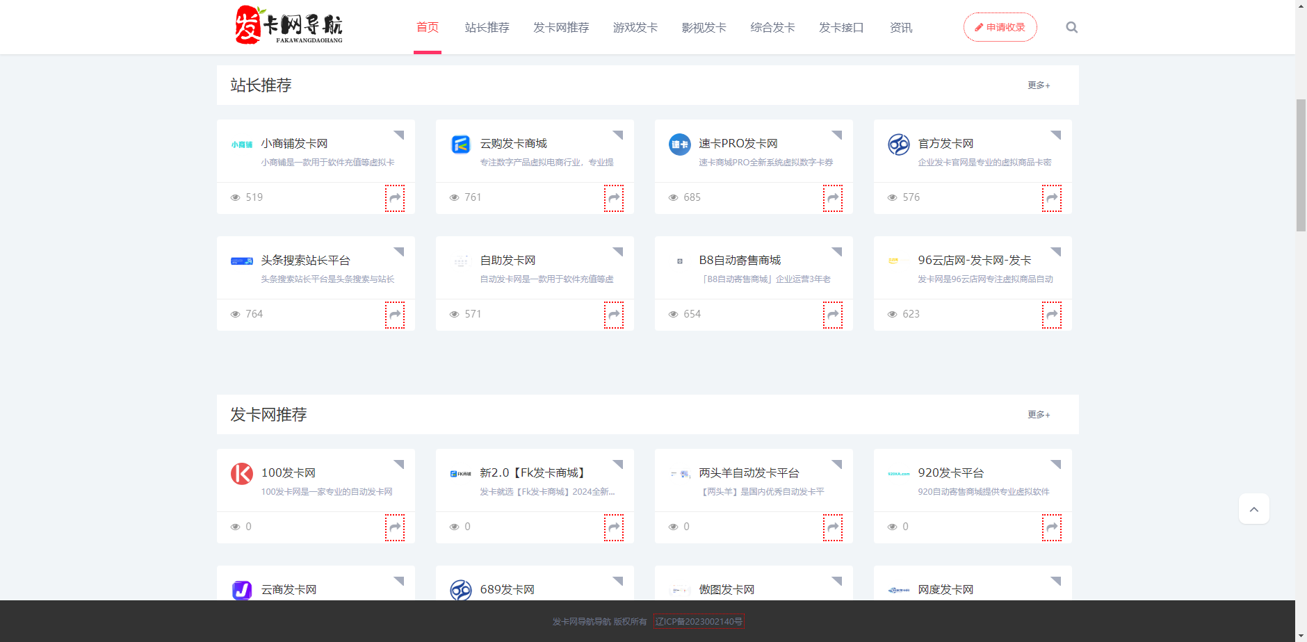Click the 速卡PRO发卡网 round logo
This screenshot has width=1307, height=642.
pyautogui.click(x=680, y=145)
